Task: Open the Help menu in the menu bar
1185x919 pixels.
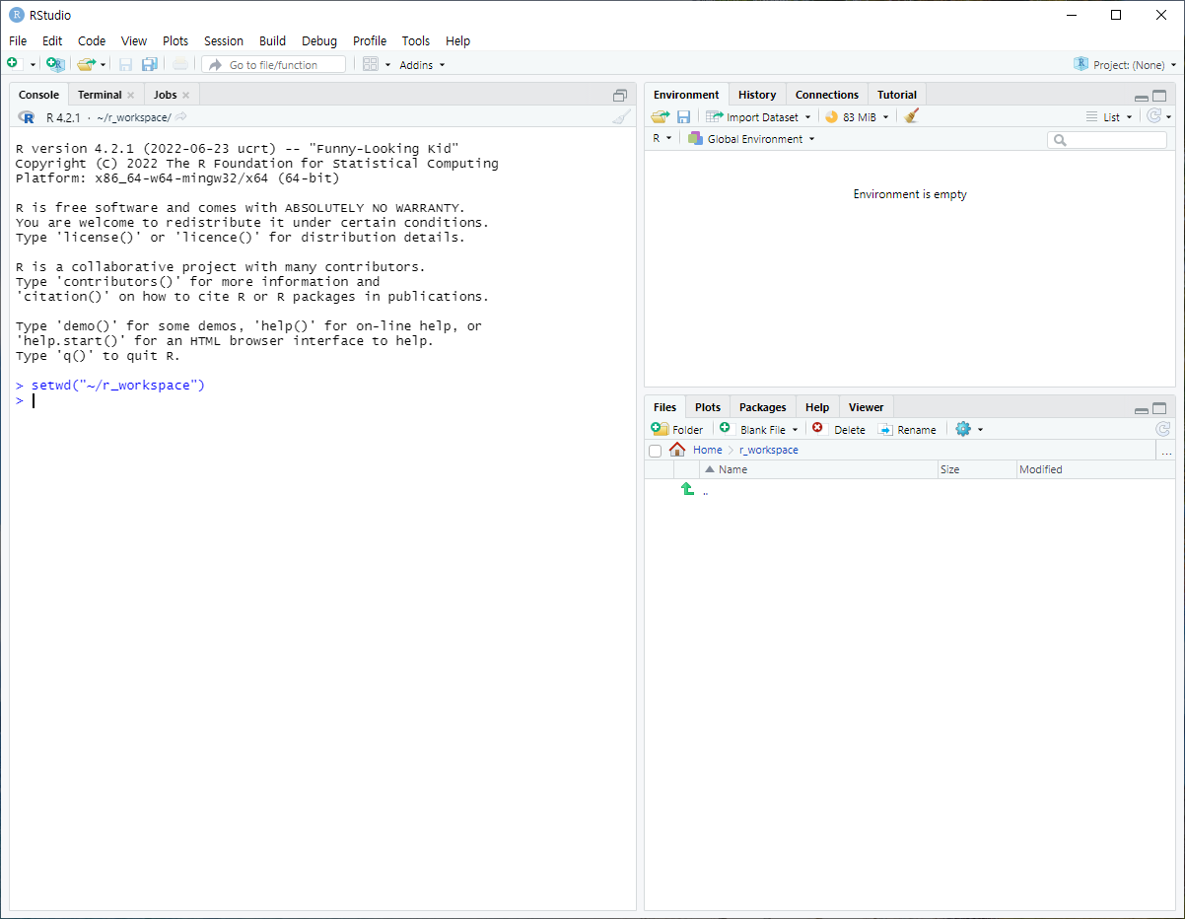Action: (x=457, y=41)
